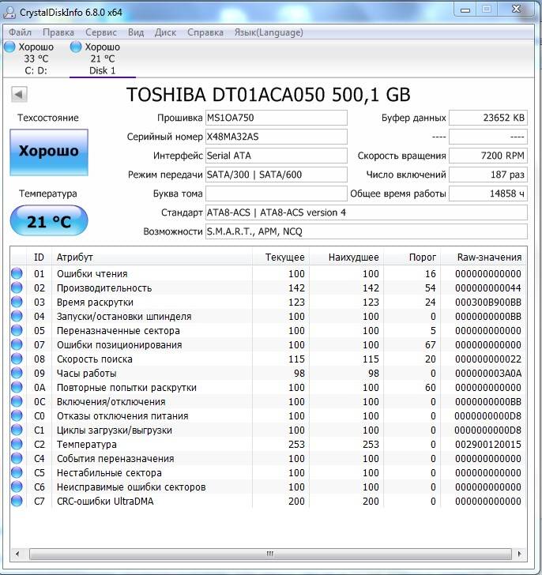Click the CrystalDiskInfo title bar app icon

[x=11, y=10]
